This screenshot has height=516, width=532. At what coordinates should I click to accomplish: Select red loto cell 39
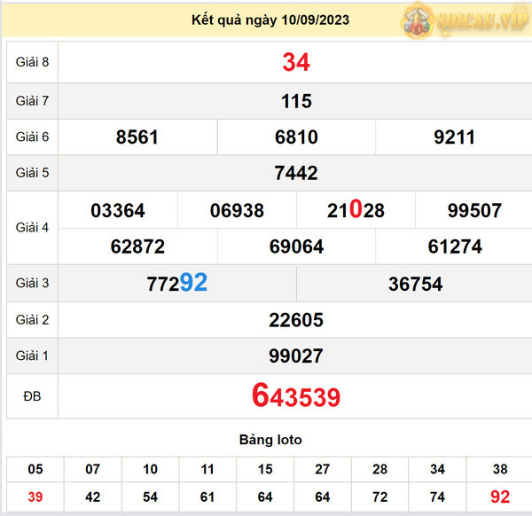pos(35,497)
